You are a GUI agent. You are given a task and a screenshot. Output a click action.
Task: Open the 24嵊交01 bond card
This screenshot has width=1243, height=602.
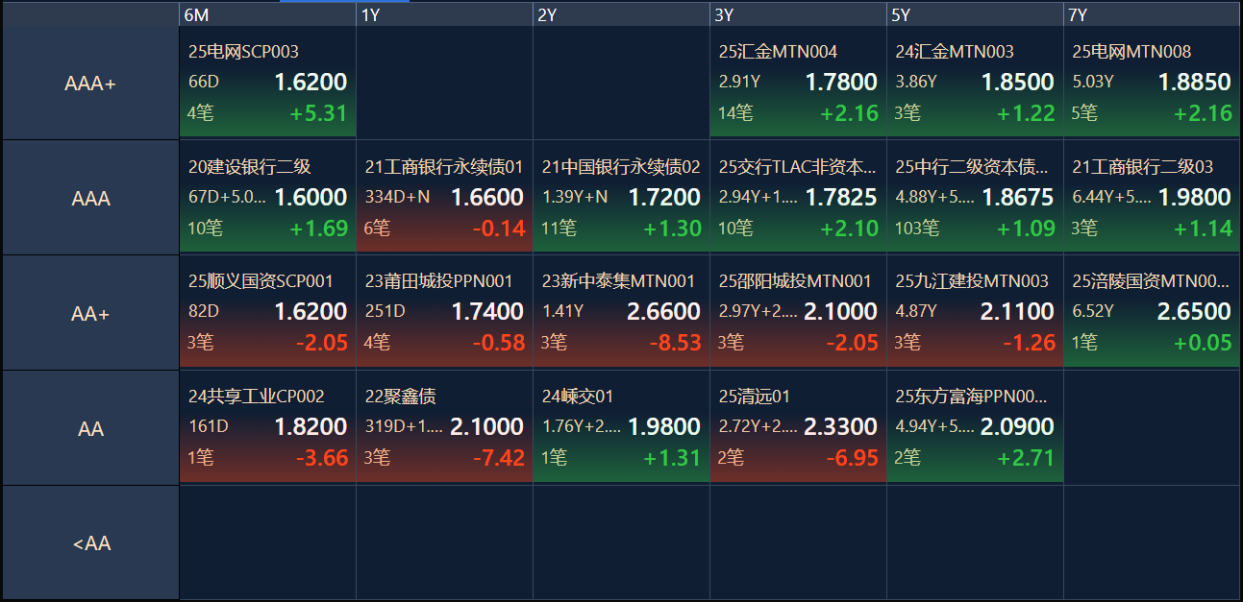tap(621, 426)
